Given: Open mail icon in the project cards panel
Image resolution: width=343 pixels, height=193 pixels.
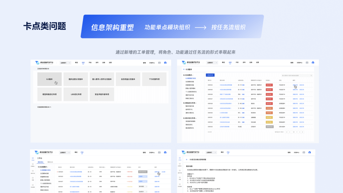Looking at the screenshot, I should pyautogui.click(x=159, y=63).
